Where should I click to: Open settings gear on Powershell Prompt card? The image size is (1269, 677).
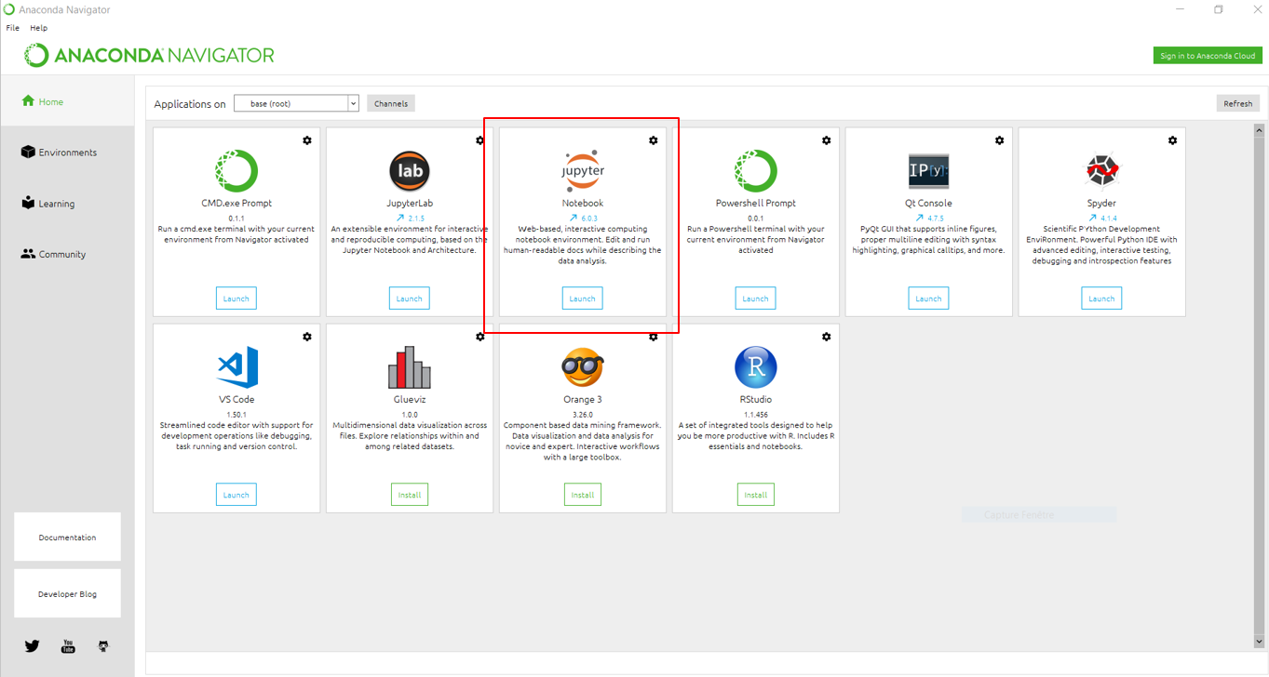[827, 140]
